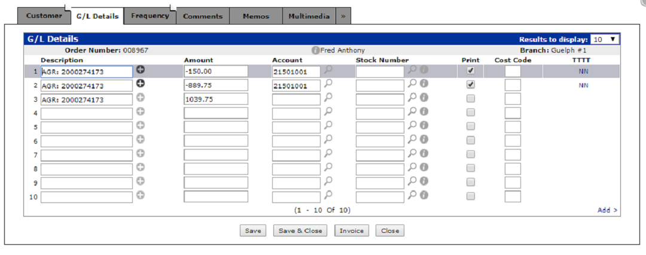646x255 pixels.
Task: Click the Invoice button
Action: tap(352, 230)
